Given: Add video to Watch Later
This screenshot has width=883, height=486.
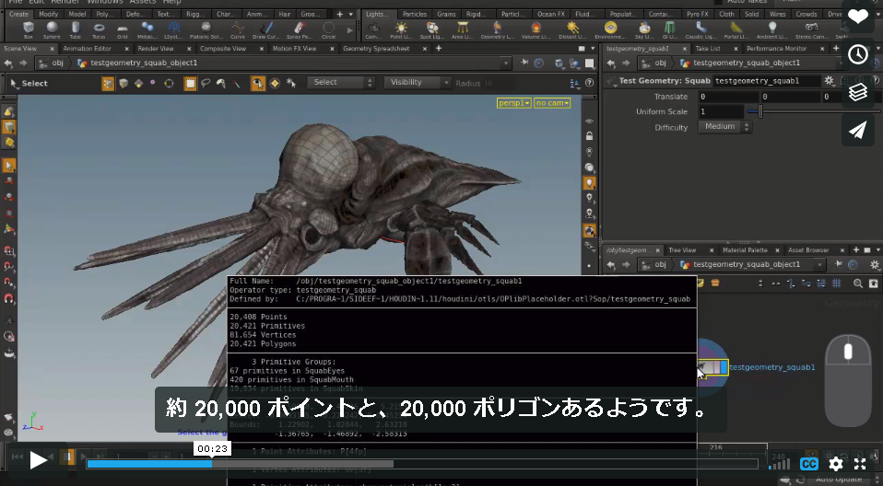Looking at the screenshot, I should 858,54.
